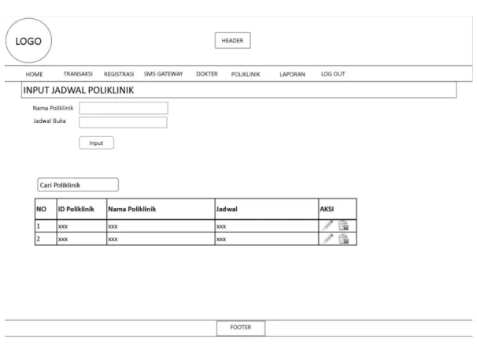Click the NO column header
Image resolution: width=477 pixels, height=345 pixels.
point(46,209)
